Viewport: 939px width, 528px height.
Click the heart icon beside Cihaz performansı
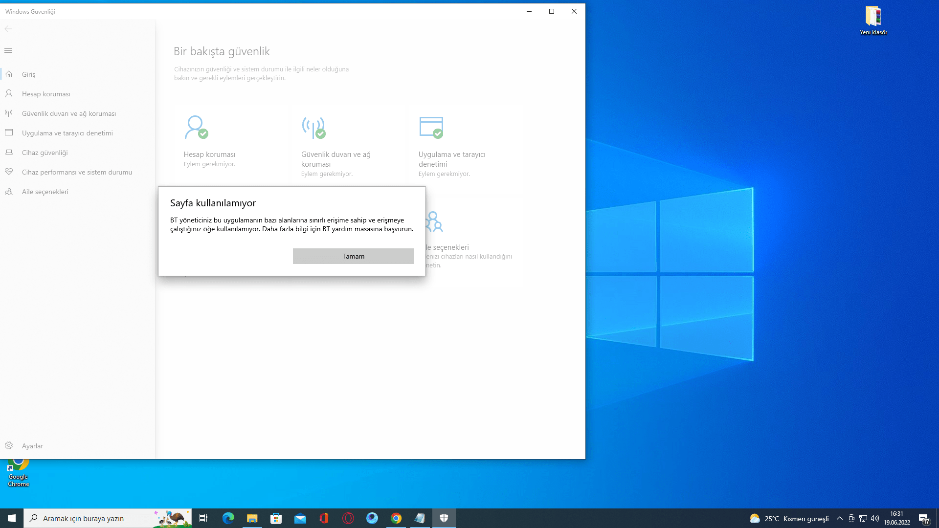point(9,172)
